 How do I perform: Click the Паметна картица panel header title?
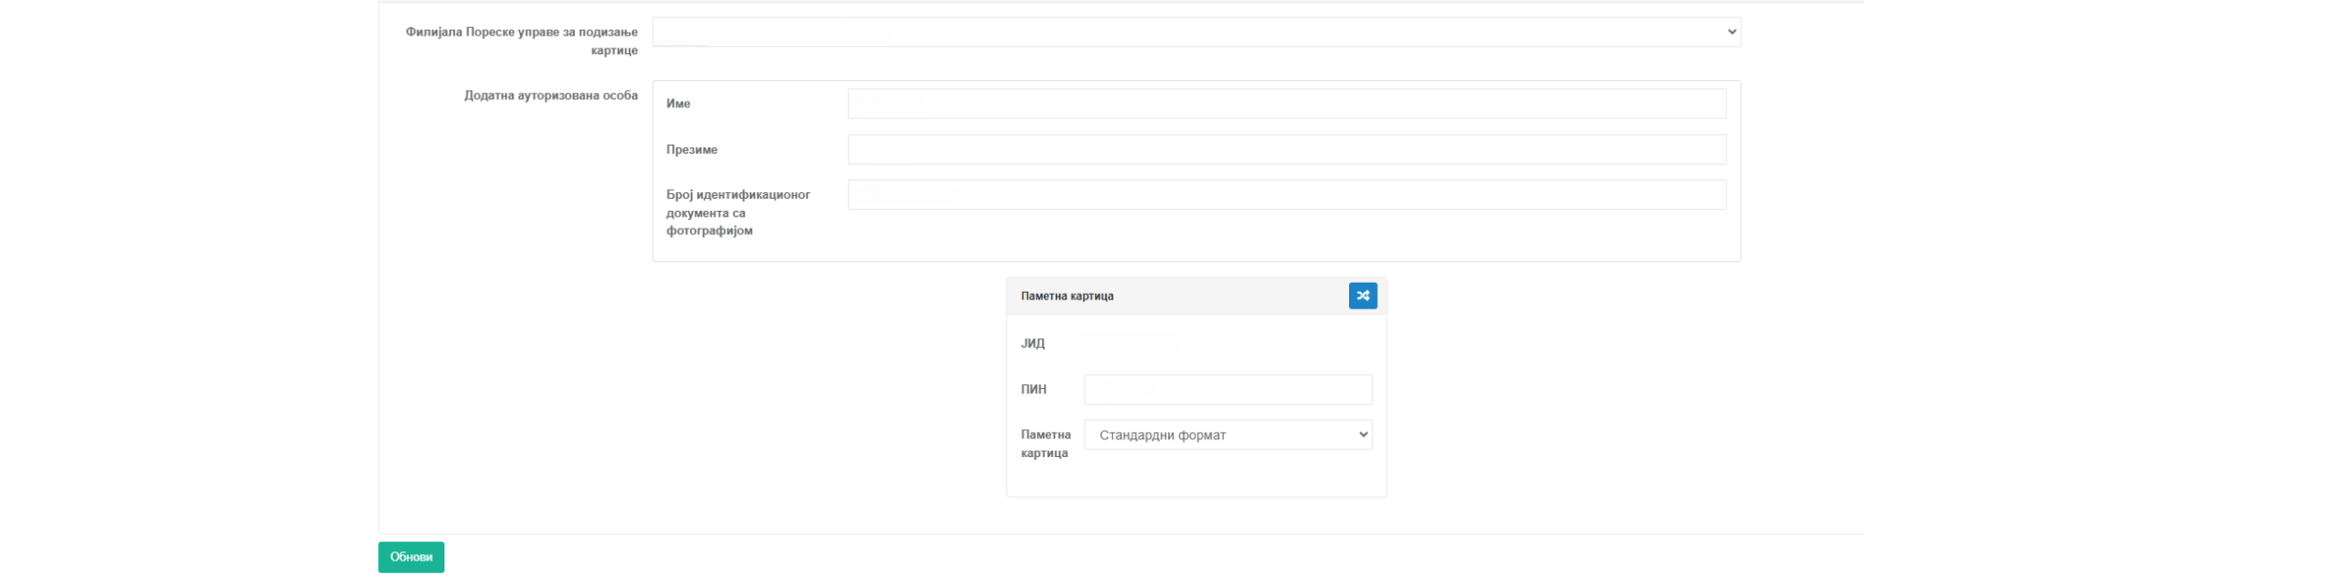coord(1066,296)
